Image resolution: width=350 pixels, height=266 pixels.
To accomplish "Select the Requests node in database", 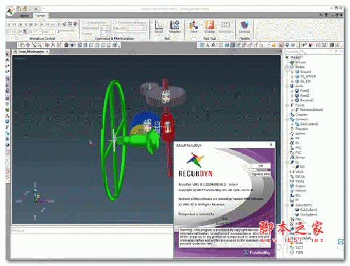I will (299, 129).
